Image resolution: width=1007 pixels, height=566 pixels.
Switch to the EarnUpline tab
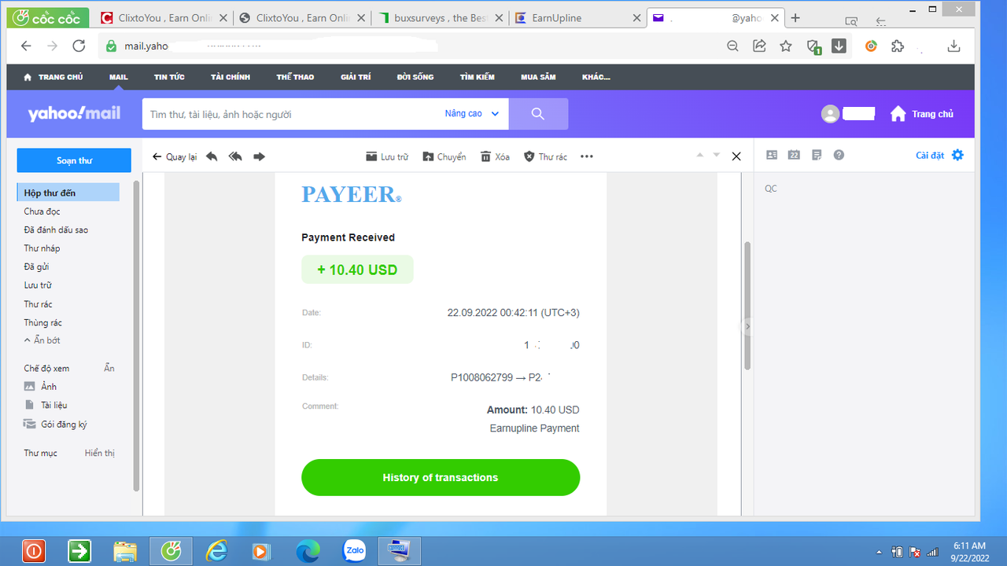click(578, 18)
